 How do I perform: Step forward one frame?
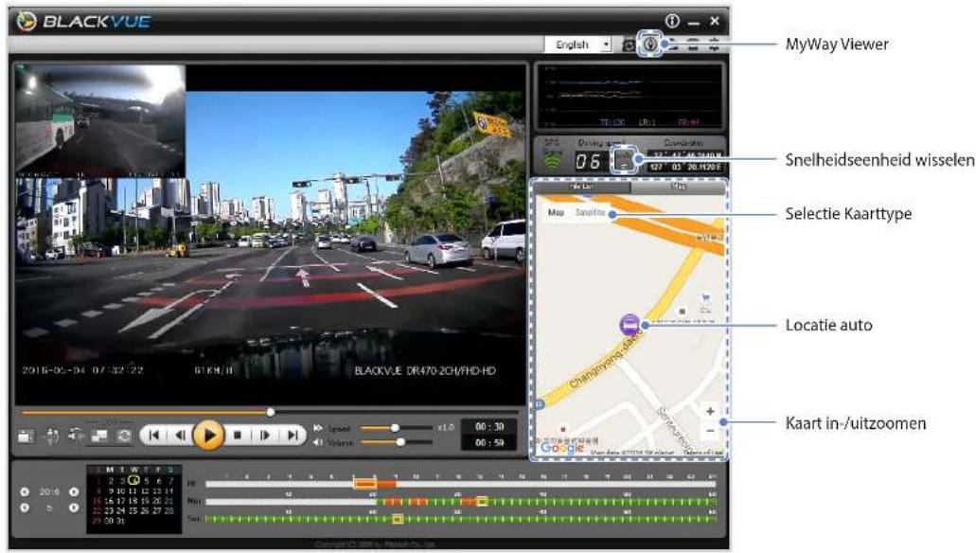[264, 436]
